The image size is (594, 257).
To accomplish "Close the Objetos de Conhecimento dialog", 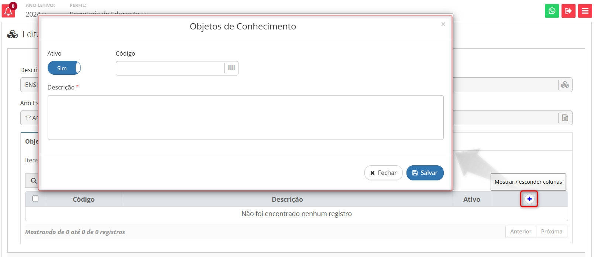I will (x=443, y=24).
